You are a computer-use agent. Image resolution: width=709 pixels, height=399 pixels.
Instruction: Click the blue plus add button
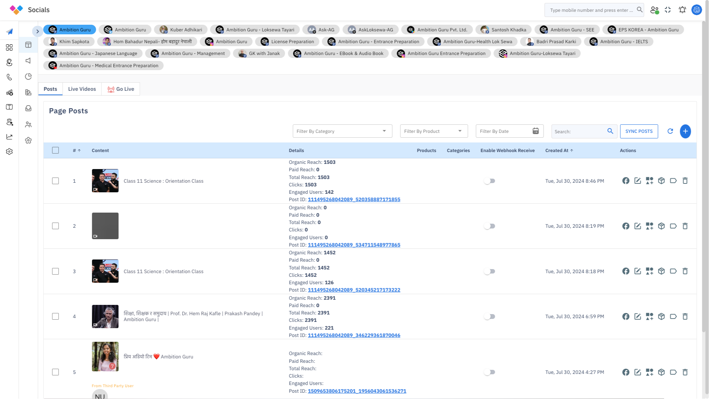(x=685, y=131)
